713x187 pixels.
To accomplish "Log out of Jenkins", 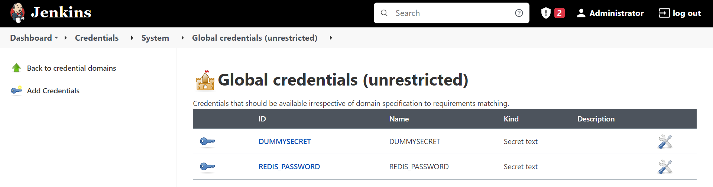I will pyautogui.click(x=680, y=13).
